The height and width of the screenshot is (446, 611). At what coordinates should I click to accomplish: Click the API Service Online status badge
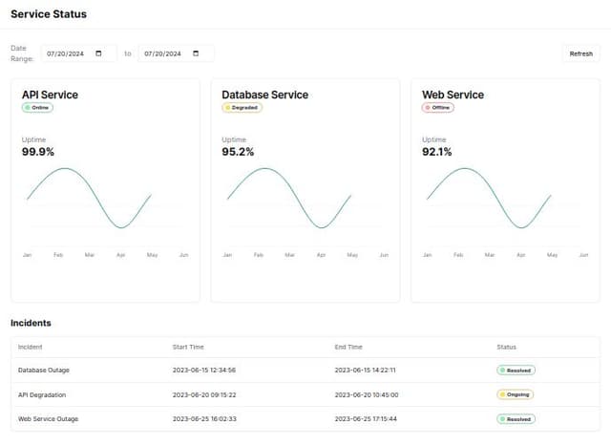pos(38,108)
